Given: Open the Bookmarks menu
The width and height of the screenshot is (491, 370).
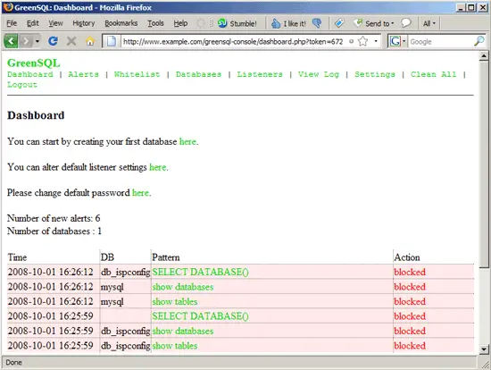Looking at the screenshot, I should [x=121, y=23].
